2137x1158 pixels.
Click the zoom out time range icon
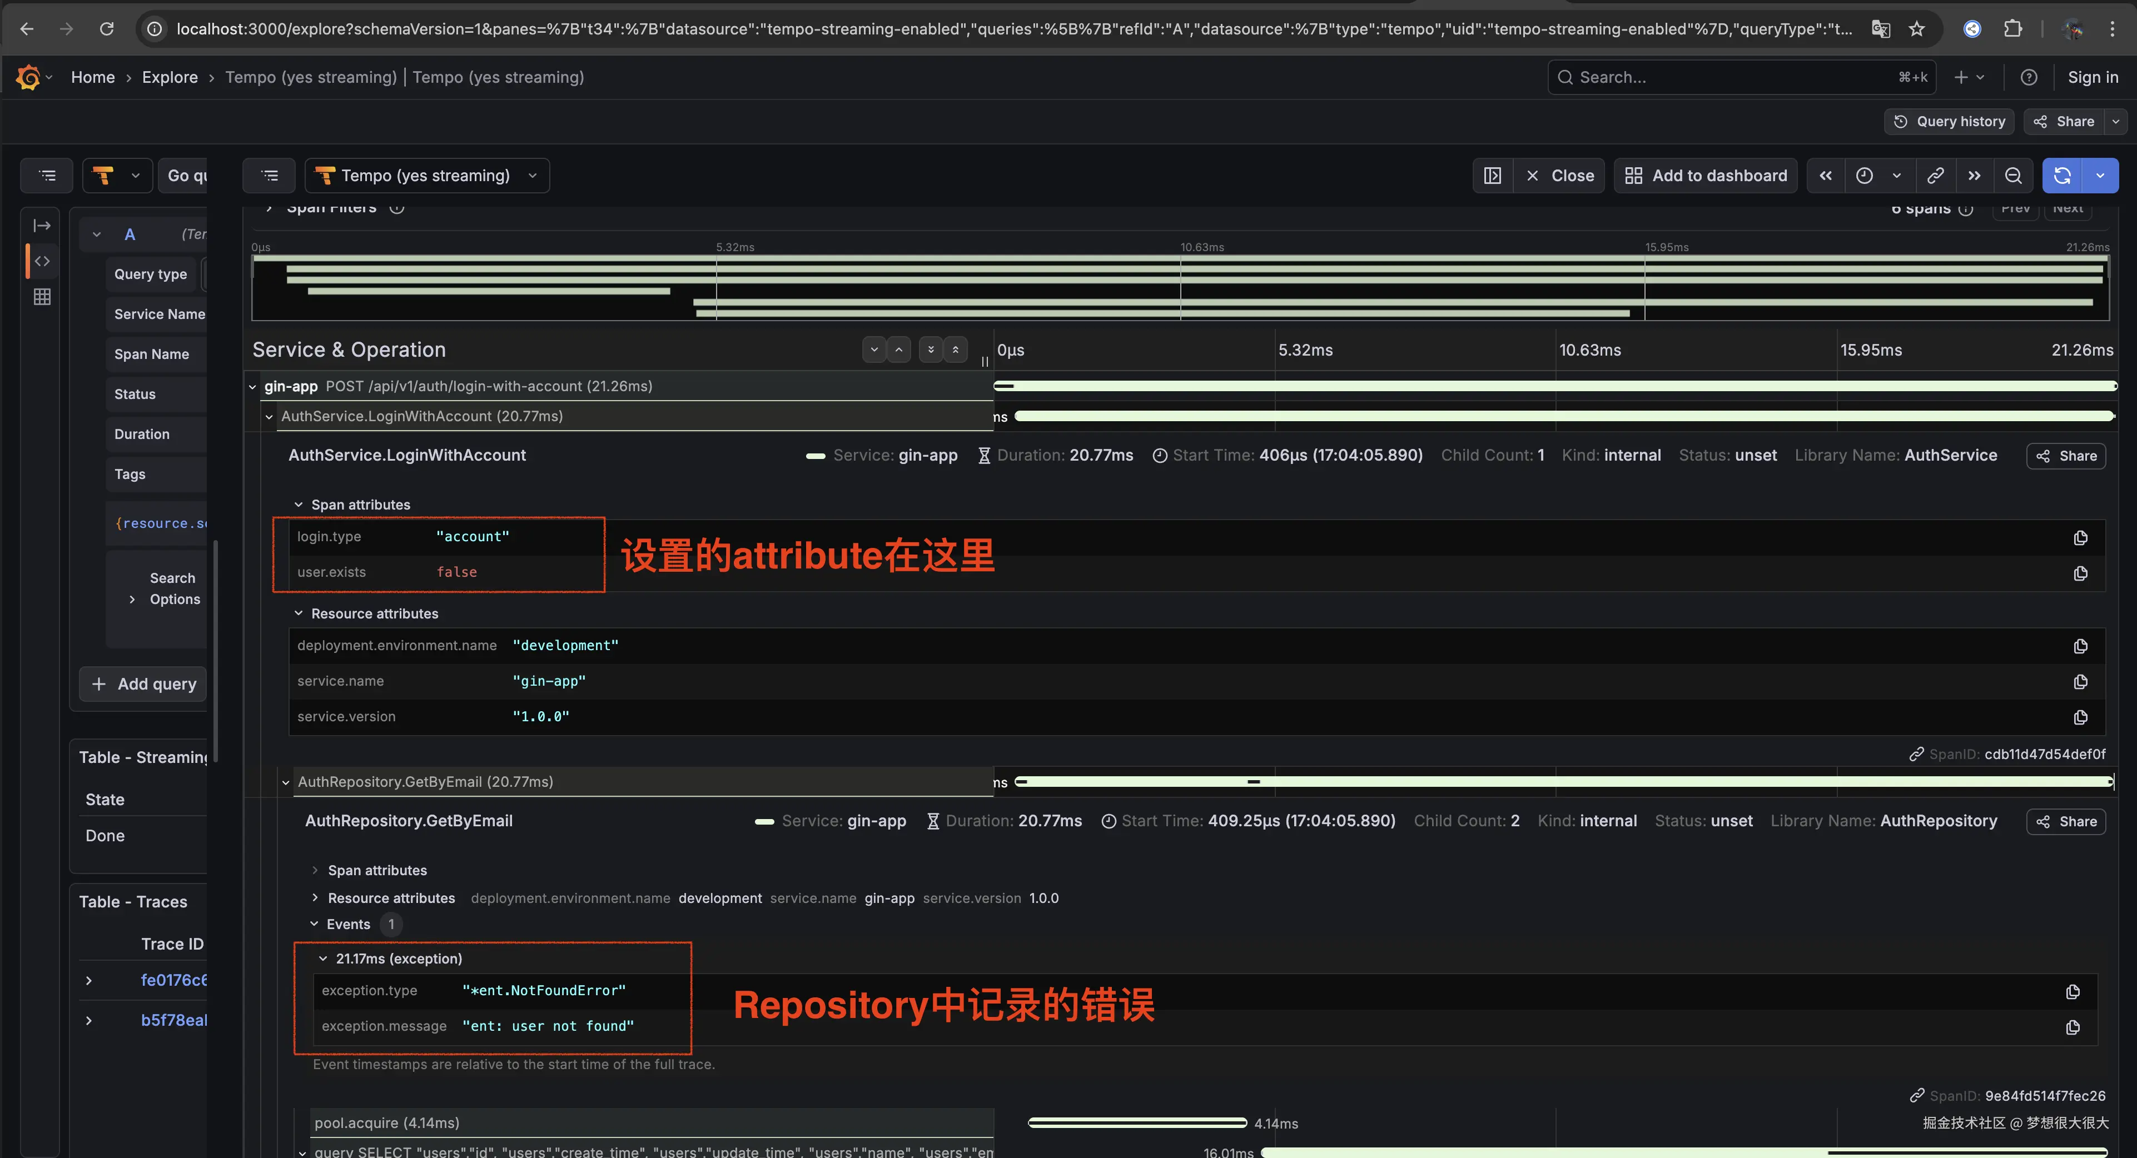pyautogui.click(x=2012, y=176)
